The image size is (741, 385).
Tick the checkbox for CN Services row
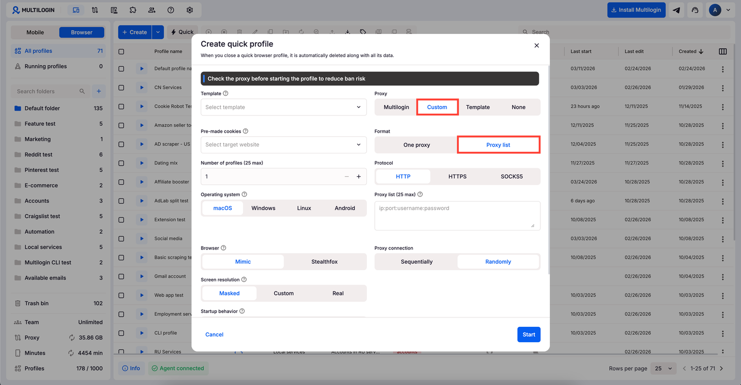coord(121,88)
